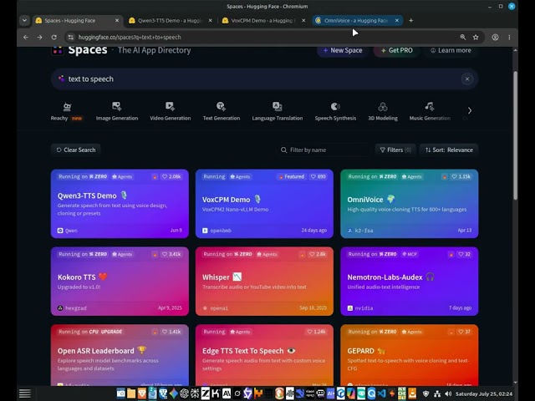Screen dimensions: 535x401
Task: Select the Image Generation category icon
Action: [117, 106]
